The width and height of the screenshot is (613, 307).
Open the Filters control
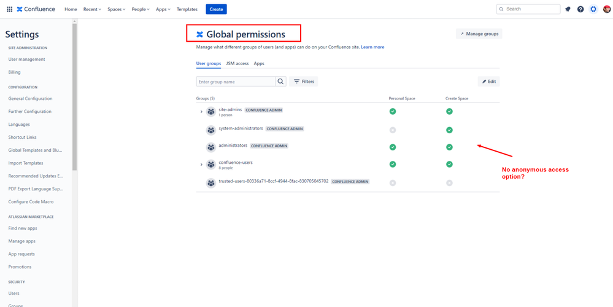tap(304, 81)
